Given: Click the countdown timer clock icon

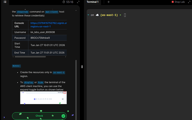Looking at the screenshot, I should [64, 2].
